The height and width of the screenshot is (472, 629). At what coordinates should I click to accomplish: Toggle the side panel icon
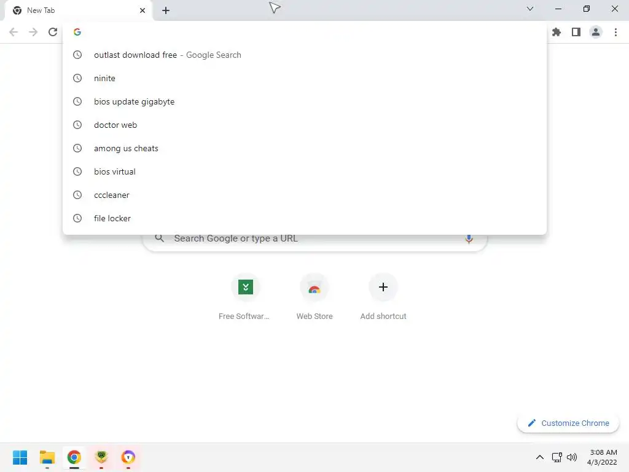click(576, 32)
